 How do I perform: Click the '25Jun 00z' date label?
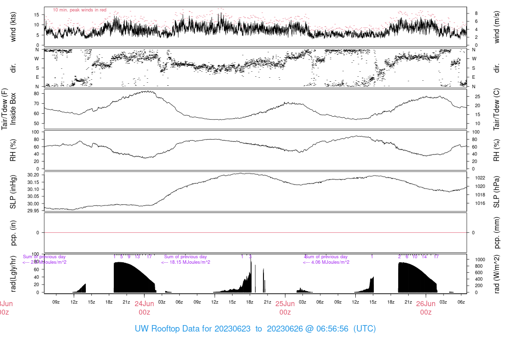tap(285, 308)
